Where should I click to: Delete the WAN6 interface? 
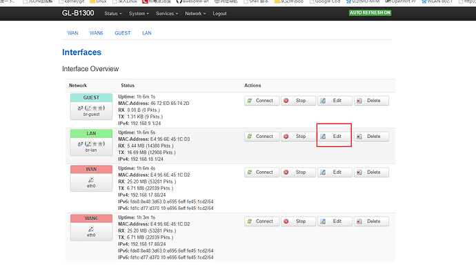coord(371,222)
